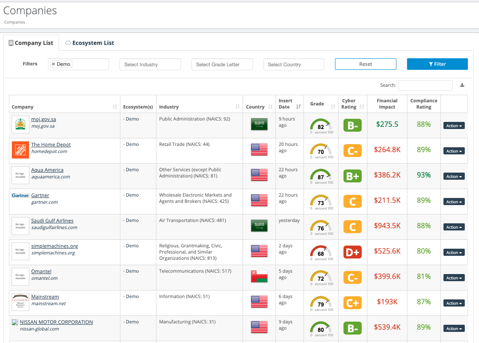This screenshot has width=479, height=343.
Task: Click the Mainstream company logo
Action: [x=20, y=302]
